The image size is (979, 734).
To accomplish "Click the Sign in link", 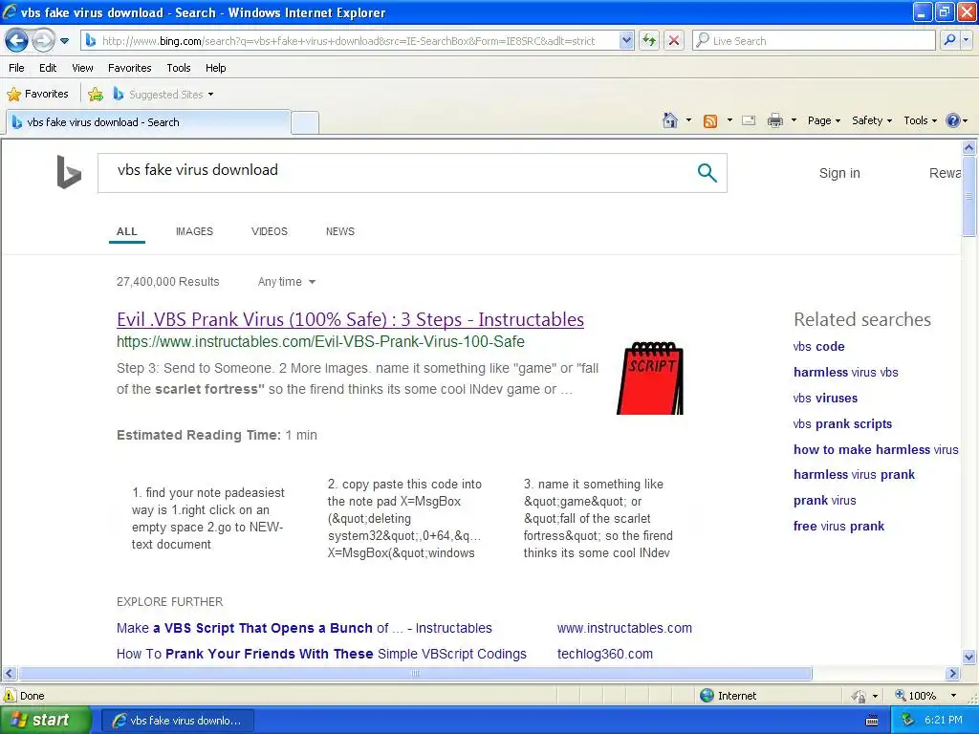I will [839, 174].
